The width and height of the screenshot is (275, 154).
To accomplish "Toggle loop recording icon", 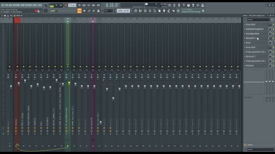I will 98,6.
